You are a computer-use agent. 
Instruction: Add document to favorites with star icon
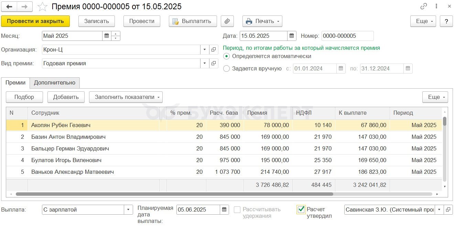42,7
